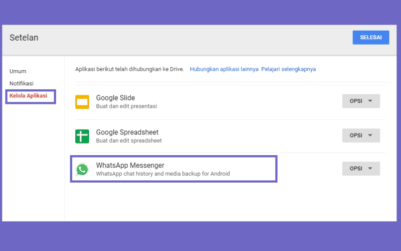This screenshot has height=251, width=401.
Task: Click 'Aplikasi berikut telah dihubungkan ke Drive' text
Action: click(130, 69)
